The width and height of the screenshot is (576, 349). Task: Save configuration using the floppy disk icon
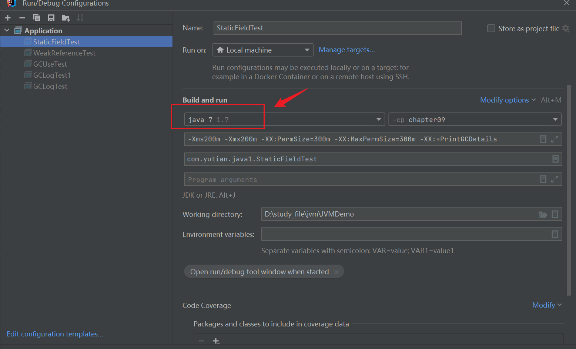tap(51, 18)
